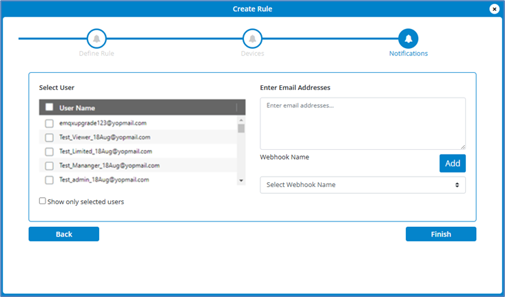Open the Select Webhook Name dropdown
Viewport: 505px width, 297px height.
click(x=362, y=185)
